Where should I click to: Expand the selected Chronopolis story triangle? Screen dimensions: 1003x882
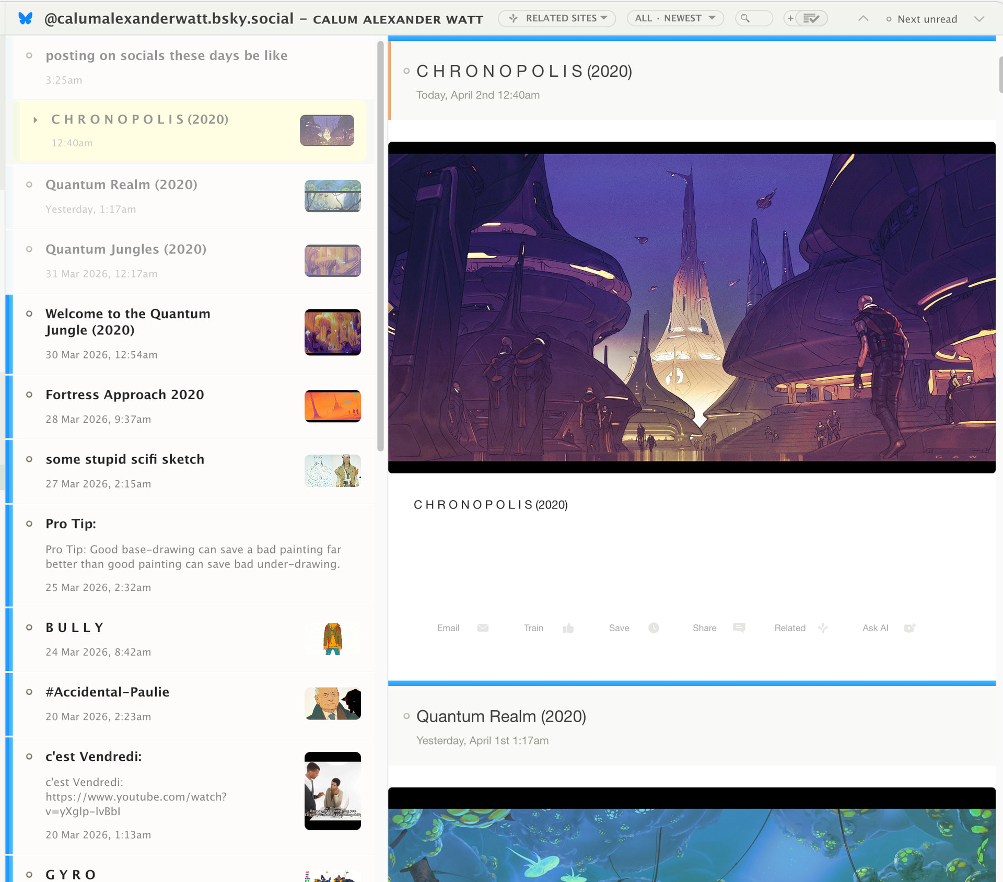[35, 120]
